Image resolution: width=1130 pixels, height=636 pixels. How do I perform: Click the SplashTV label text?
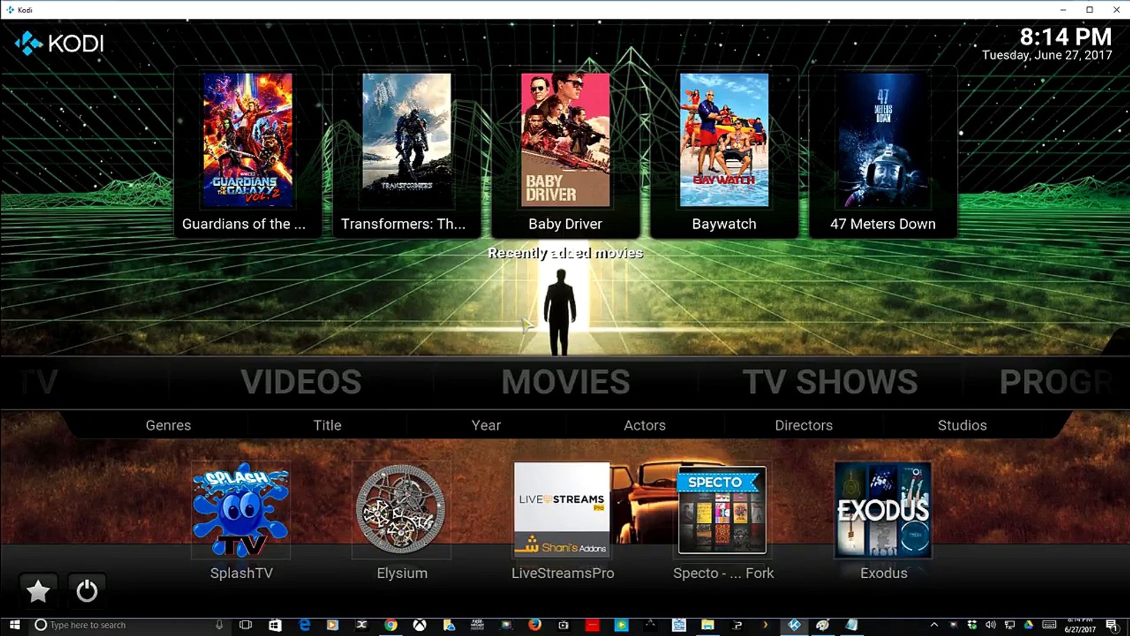[241, 573]
